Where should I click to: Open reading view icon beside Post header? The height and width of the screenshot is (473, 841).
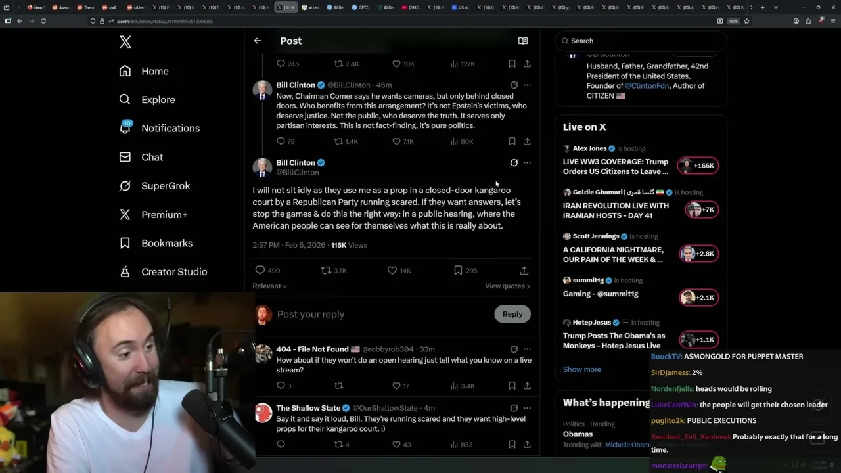click(523, 41)
